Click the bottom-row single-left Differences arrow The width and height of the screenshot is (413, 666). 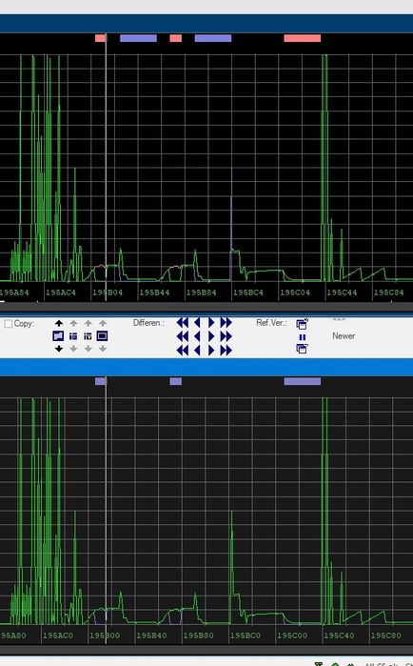point(197,351)
